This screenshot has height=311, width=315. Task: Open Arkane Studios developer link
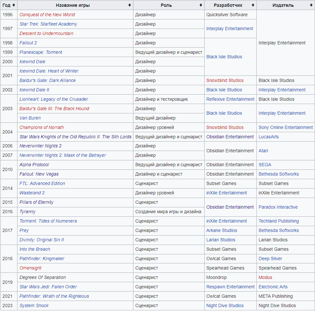[221, 230]
